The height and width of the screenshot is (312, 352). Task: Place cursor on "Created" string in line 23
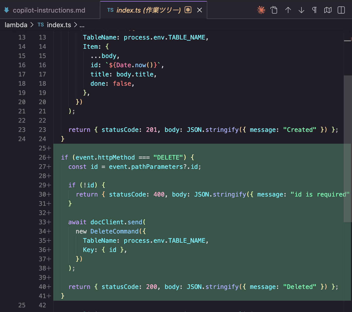coord(299,130)
